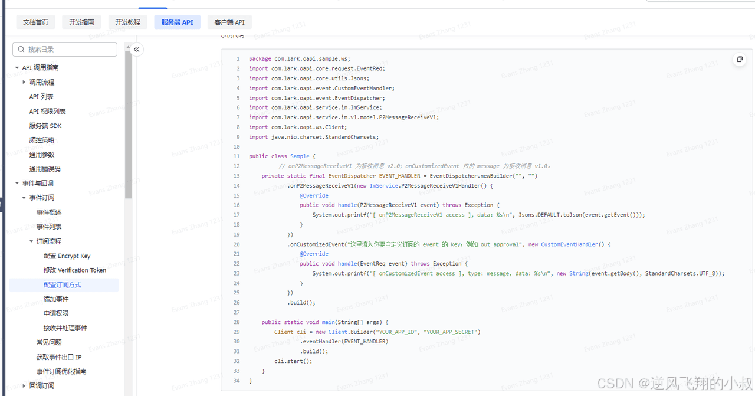The height and width of the screenshot is (396, 755).
Task: Open the 开发指南 tab
Action: point(81,22)
